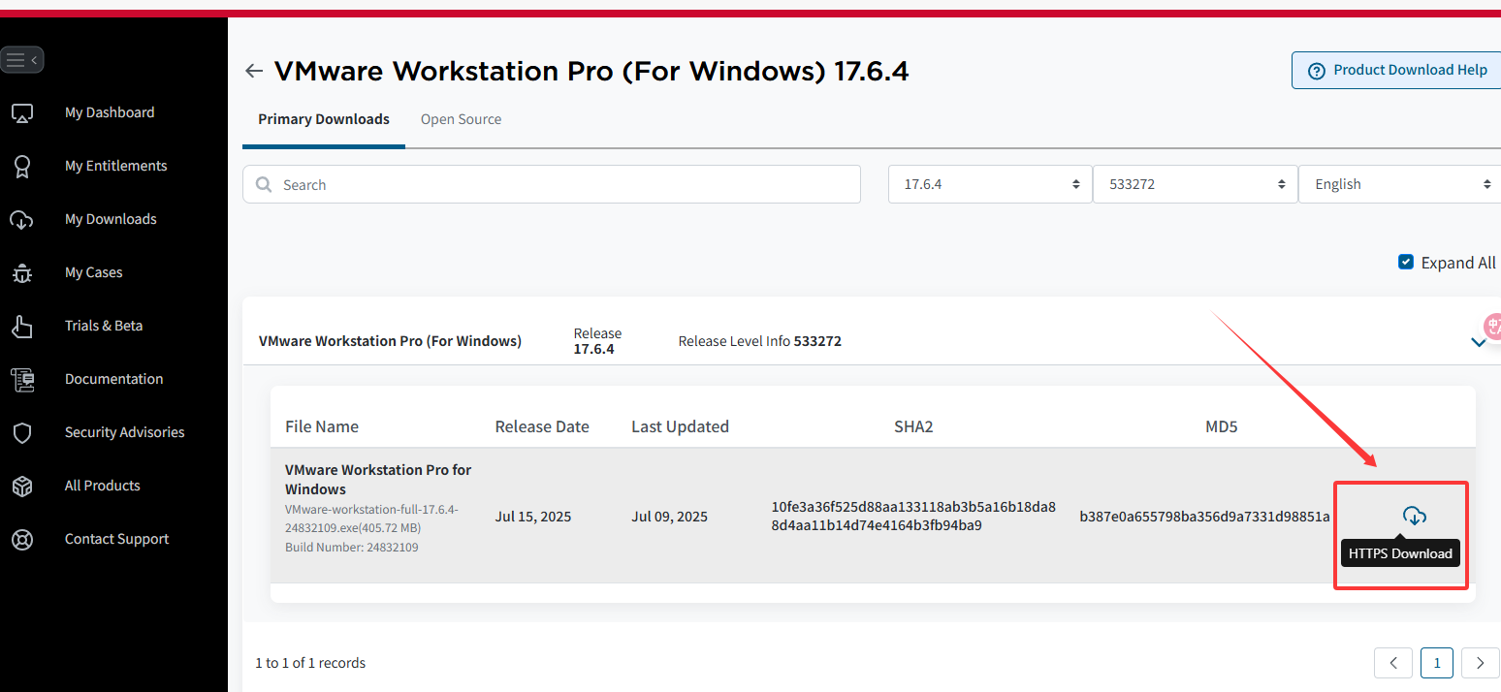This screenshot has height=692, width=1501.
Task: Click the Last Updated column header
Action: coord(680,426)
